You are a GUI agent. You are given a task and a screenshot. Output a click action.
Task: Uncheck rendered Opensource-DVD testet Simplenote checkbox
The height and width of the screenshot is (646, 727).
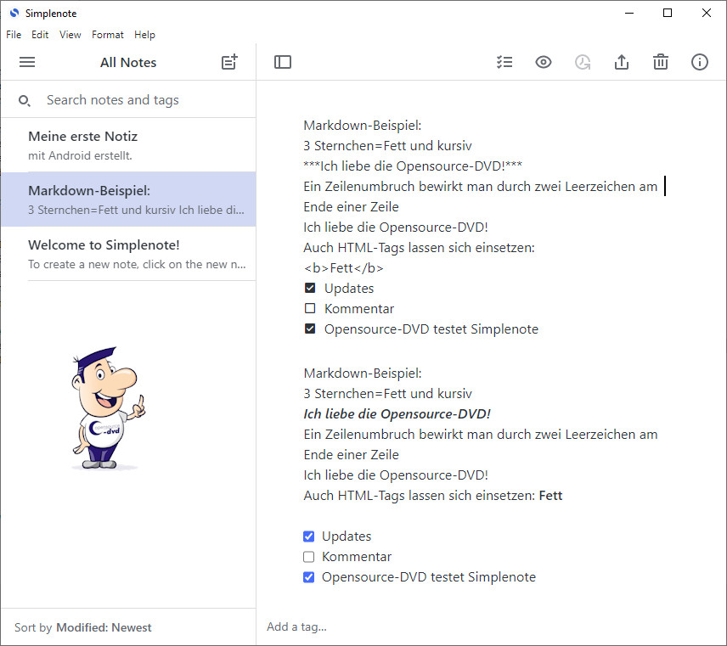(x=309, y=577)
